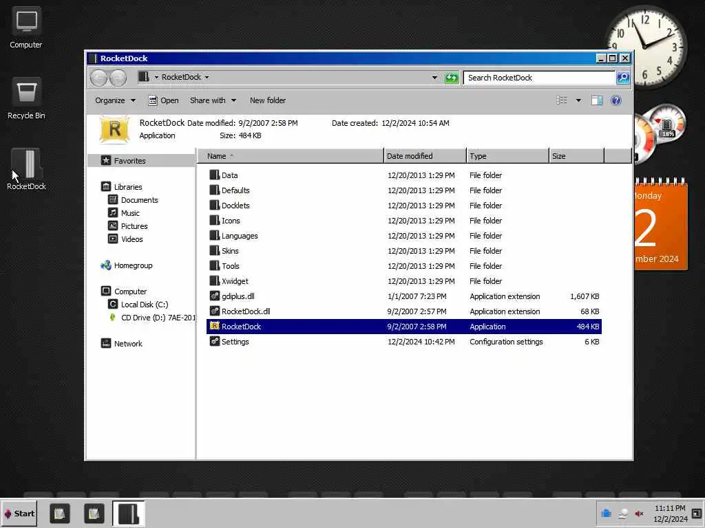The height and width of the screenshot is (528, 705).
Task: Sort by the Type column header
Action: pyautogui.click(x=508, y=156)
